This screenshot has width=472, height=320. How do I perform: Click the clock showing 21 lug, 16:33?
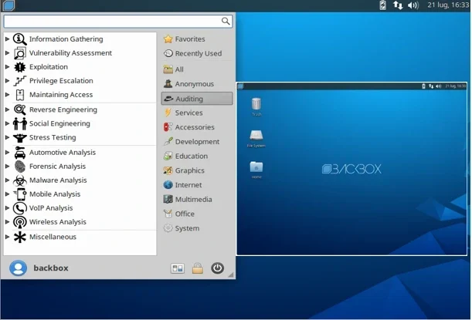pyautogui.click(x=448, y=5)
